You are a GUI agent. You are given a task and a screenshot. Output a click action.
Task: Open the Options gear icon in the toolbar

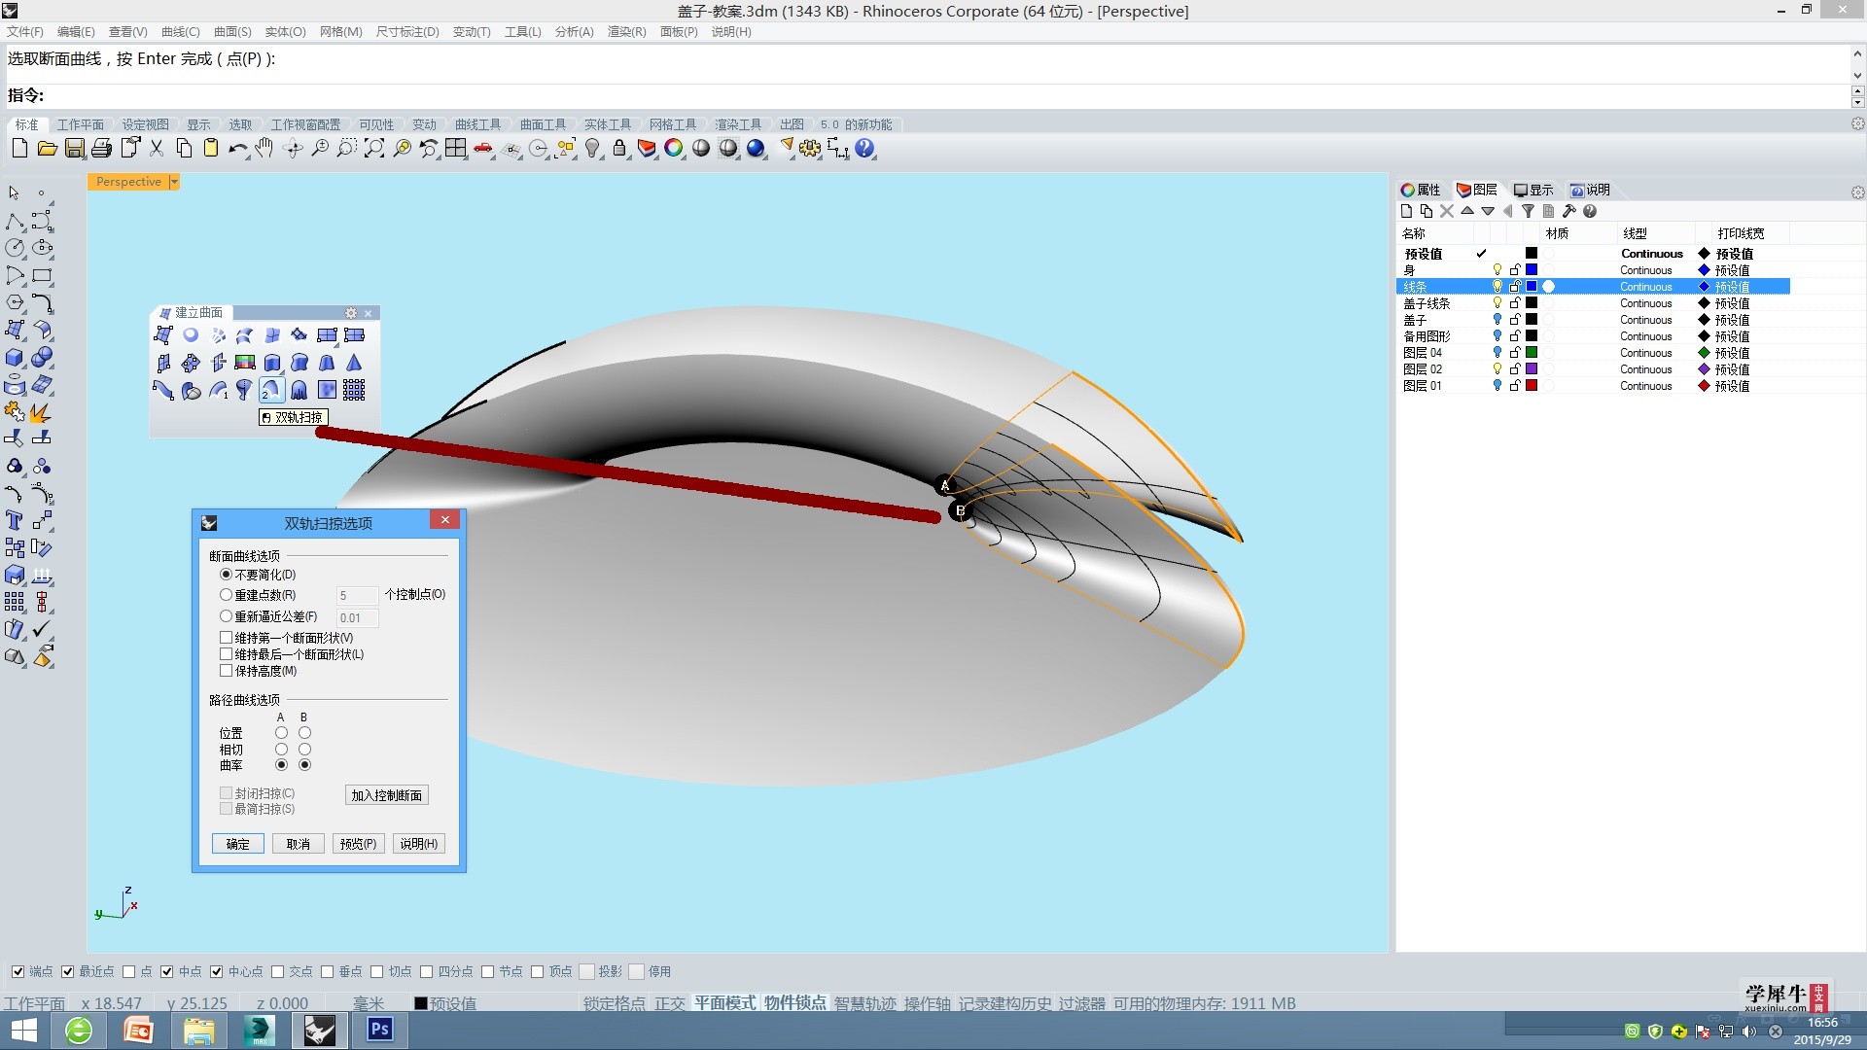(x=810, y=148)
